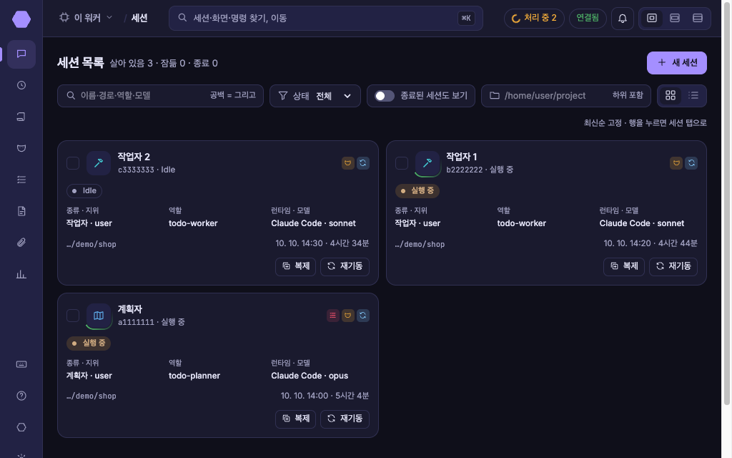The height and width of the screenshot is (458, 732).
Task: Open the notifications bell
Action: 623,19
